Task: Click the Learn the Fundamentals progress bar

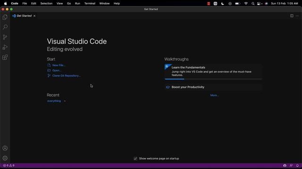Action: (213, 79)
